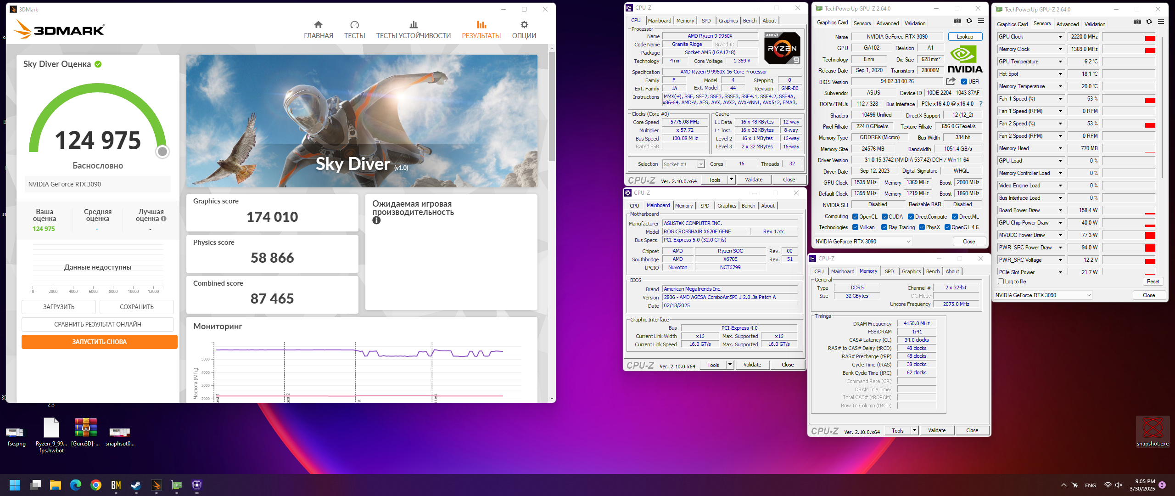
Task: Open hamburger menu in GPU-Z Sensors window
Action: (x=1161, y=22)
